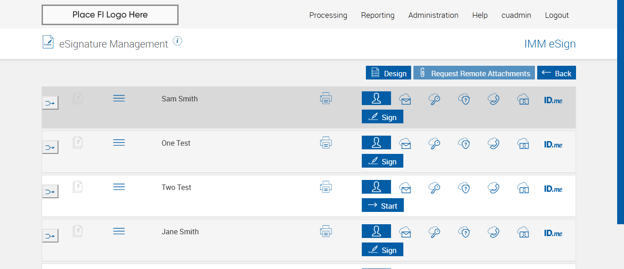Expand the hamburger menu for Sam Smith
The height and width of the screenshot is (269, 624).
click(119, 98)
